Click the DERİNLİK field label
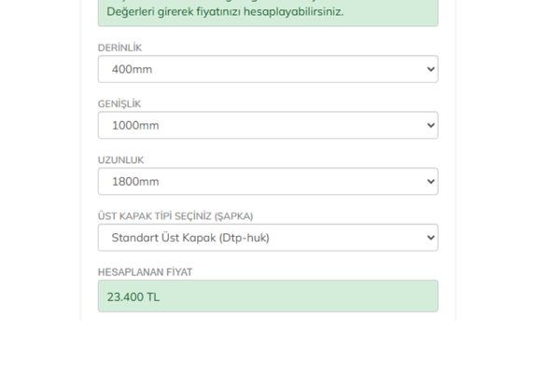This screenshot has height=373, width=560. tap(119, 48)
